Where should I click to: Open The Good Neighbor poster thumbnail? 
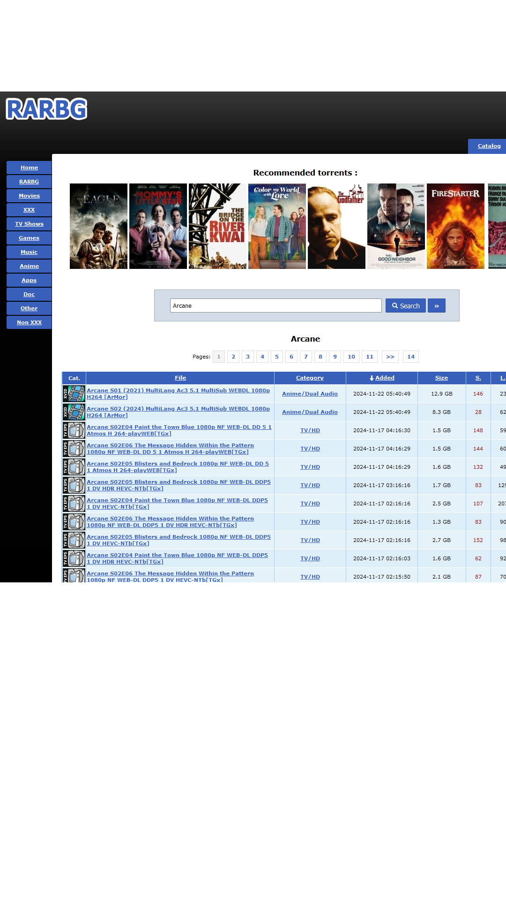[x=396, y=226]
